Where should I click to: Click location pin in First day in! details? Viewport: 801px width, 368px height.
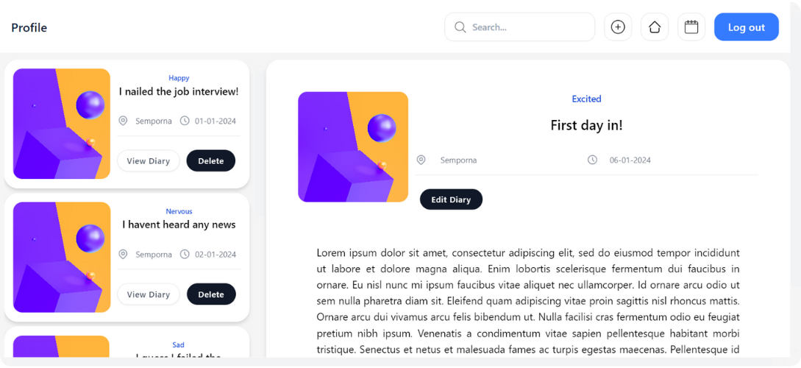coord(421,160)
